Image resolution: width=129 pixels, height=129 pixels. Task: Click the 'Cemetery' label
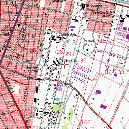[77, 7]
